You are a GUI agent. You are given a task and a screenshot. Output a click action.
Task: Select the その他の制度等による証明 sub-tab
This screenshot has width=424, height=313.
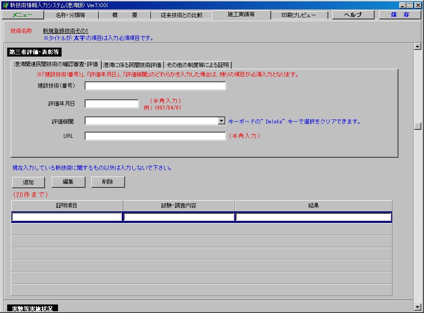coord(198,65)
